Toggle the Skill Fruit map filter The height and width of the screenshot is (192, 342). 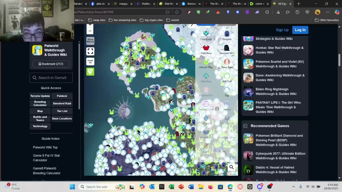(x=227, y=78)
